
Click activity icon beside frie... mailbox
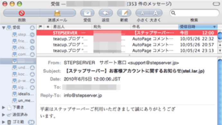click(x=32, y=41)
